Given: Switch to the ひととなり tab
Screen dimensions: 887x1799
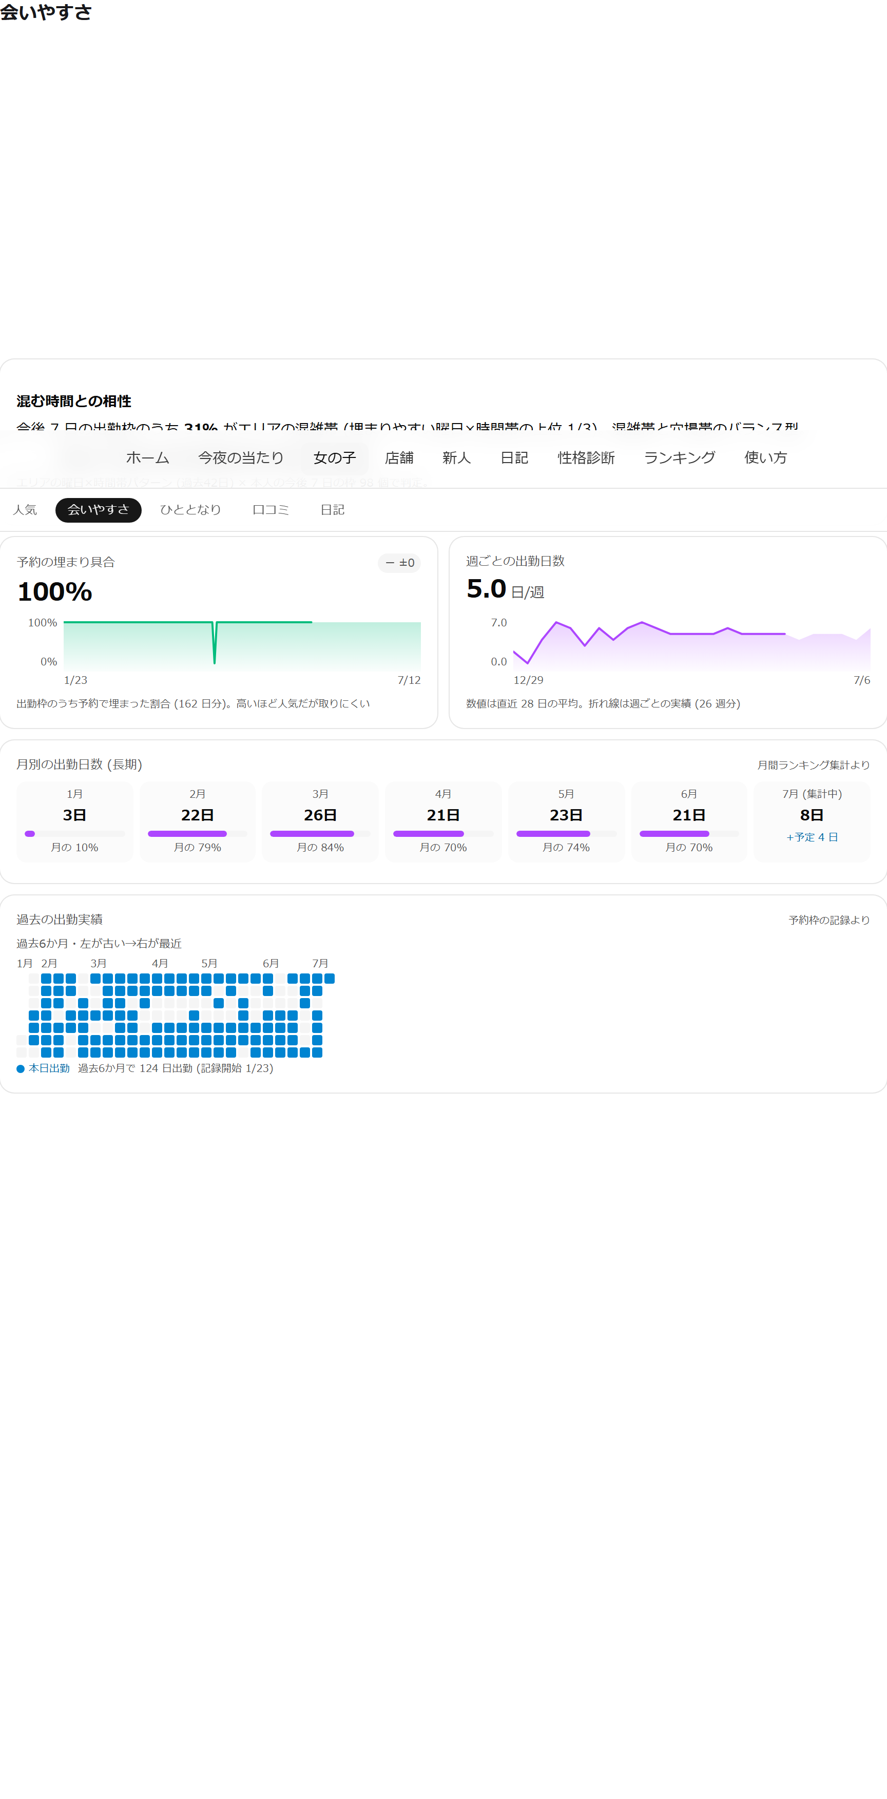Looking at the screenshot, I should coord(190,510).
